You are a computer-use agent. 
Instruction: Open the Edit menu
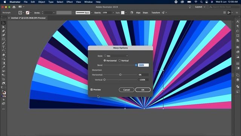(33, 2)
